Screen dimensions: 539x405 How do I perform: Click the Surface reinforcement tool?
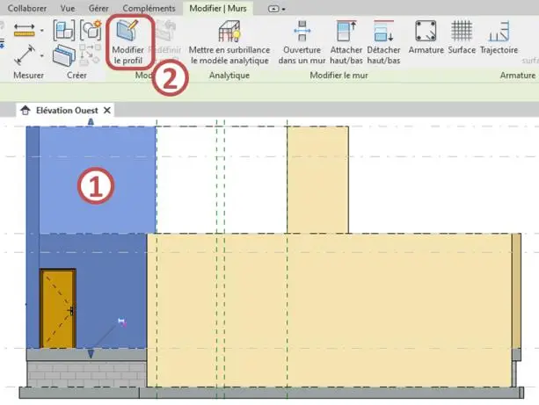(462, 37)
